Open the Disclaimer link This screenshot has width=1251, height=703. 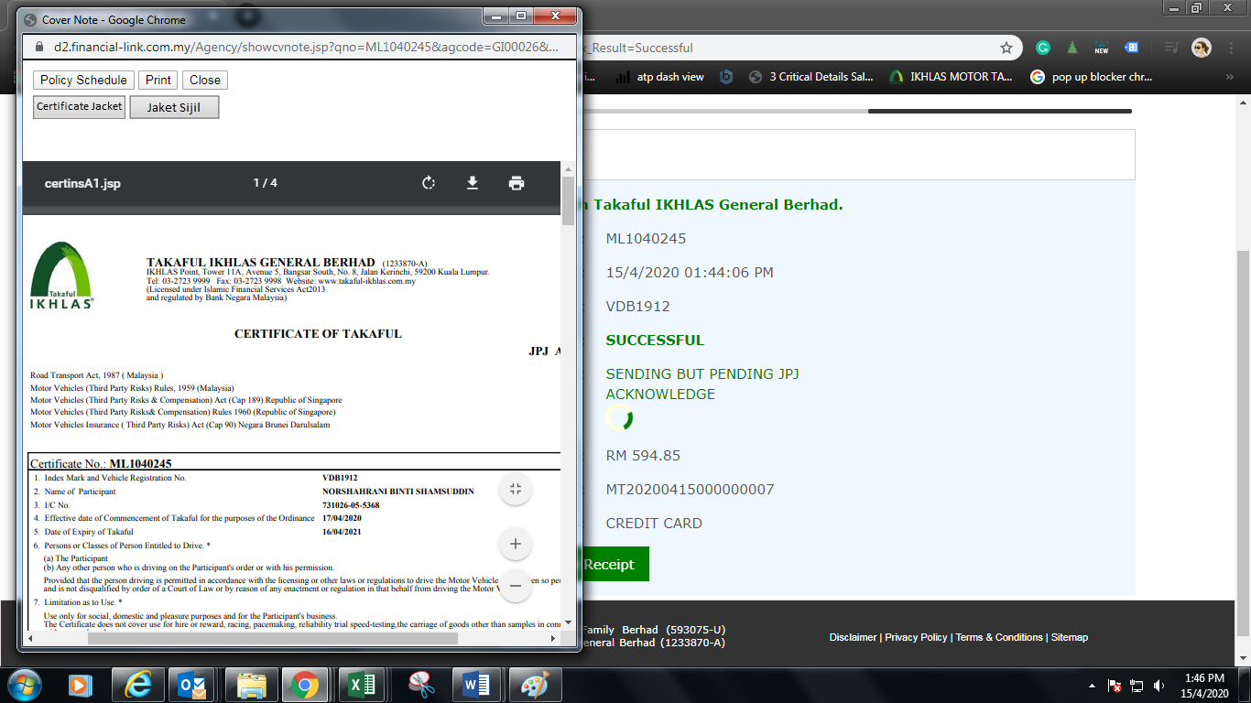click(853, 637)
